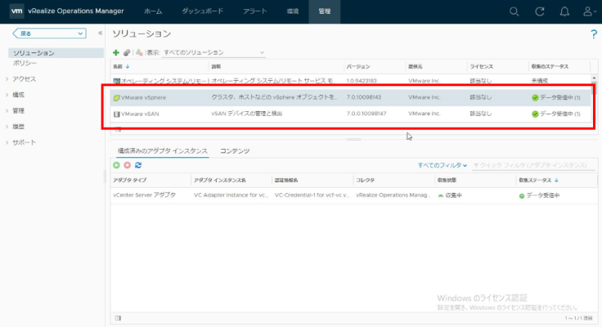Click the column chooser icon at bottom left
Image resolution: width=602 pixels, height=327 pixels.
coord(119,318)
